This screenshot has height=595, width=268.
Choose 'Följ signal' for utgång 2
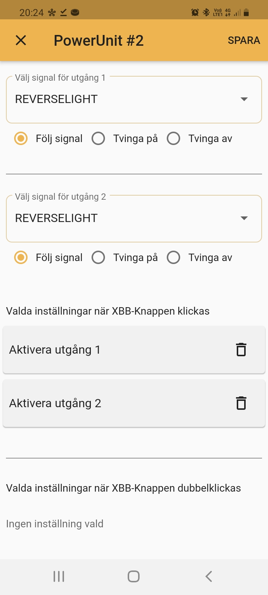pyautogui.click(x=21, y=258)
